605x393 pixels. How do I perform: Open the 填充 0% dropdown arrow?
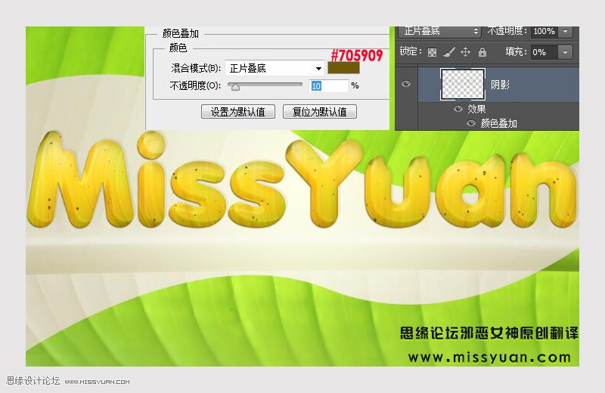(x=565, y=52)
